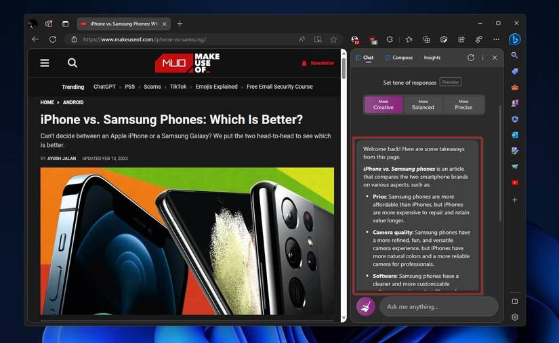The height and width of the screenshot is (343, 559).
Task: Select More Precise tone
Action: point(463,104)
